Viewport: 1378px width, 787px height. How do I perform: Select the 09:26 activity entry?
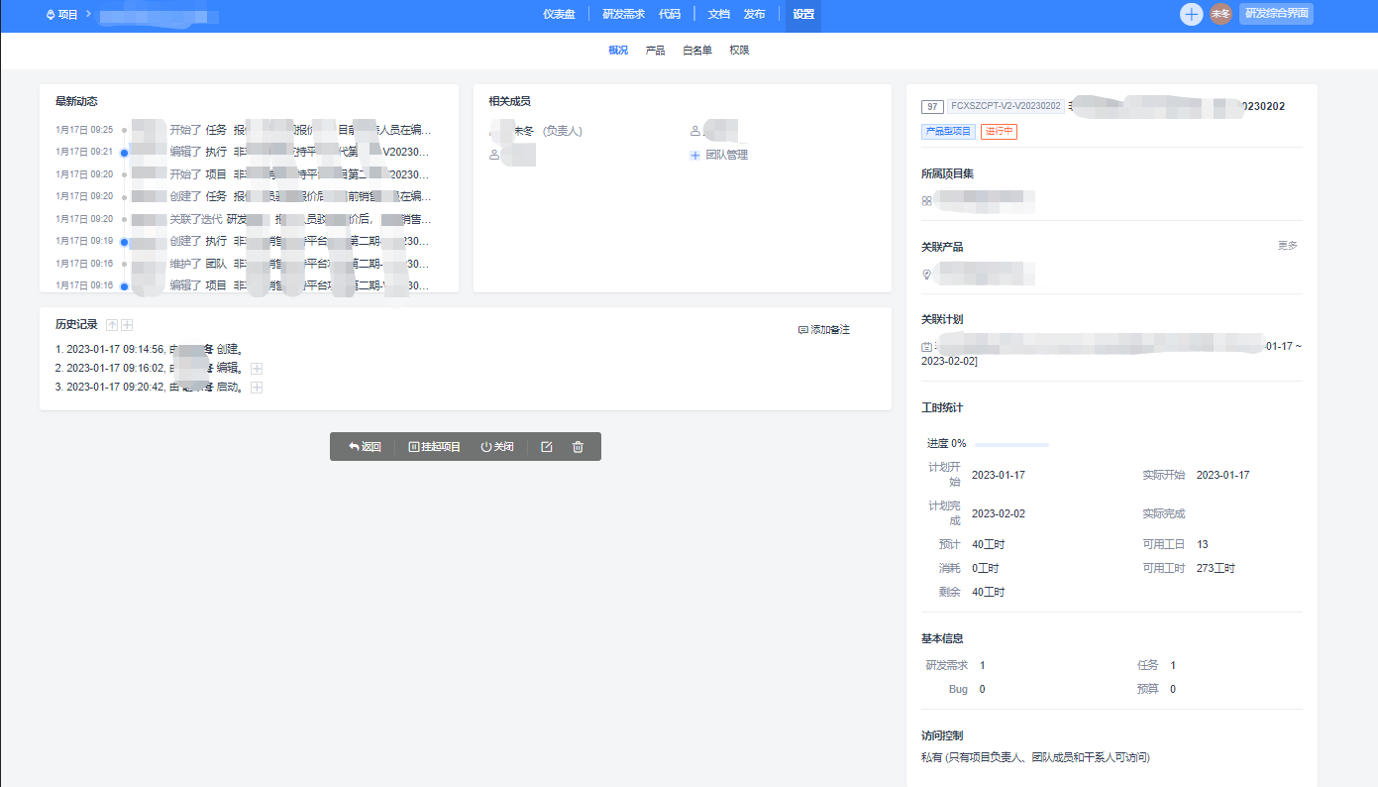tap(244, 130)
